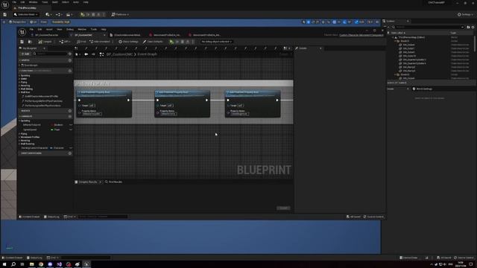The width and height of the screenshot is (477, 268).
Task: Navigate back in the graph history
Action: pos(86,54)
